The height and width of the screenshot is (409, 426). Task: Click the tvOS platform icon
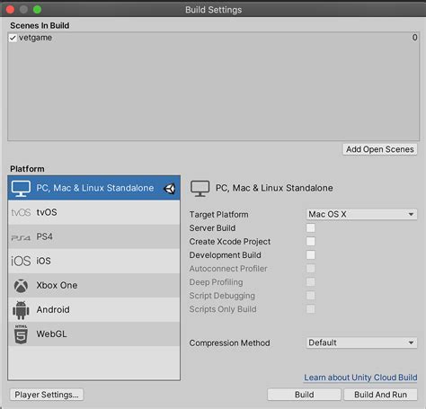click(21, 212)
